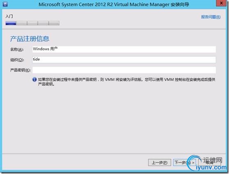Click the 产品密钥(K) empty input field
The width and height of the screenshot is (229, 174).
[x=124, y=70]
